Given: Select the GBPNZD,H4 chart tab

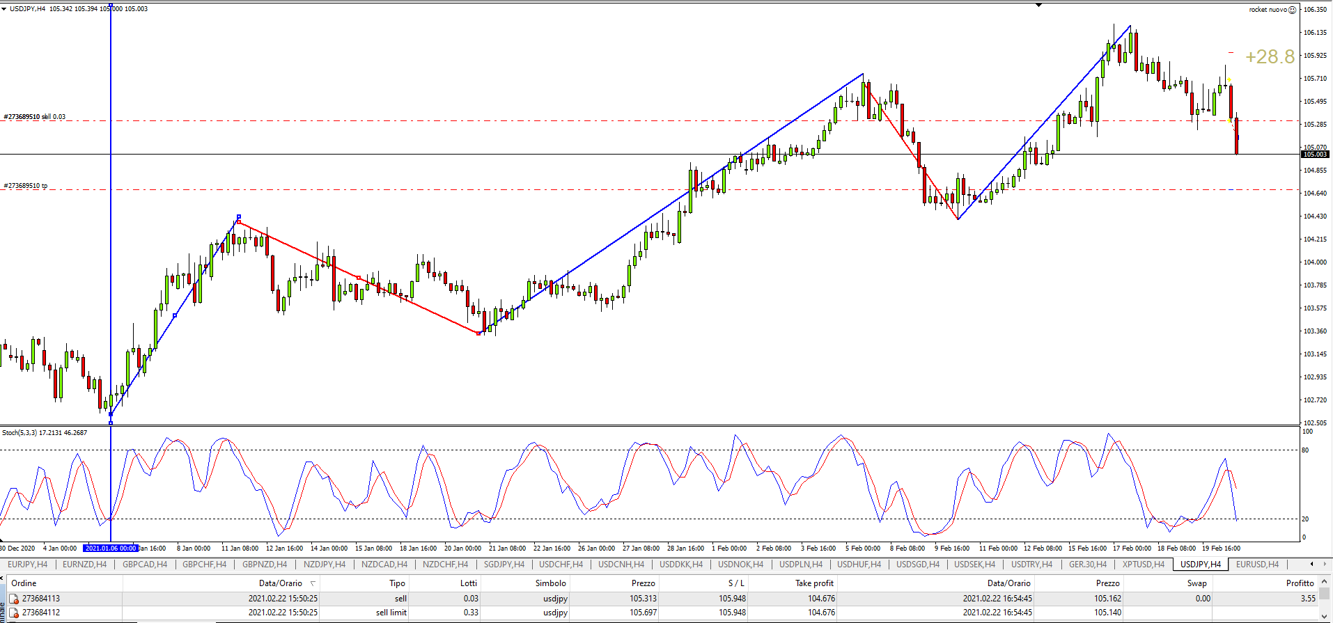Looking at the screenshot, I should coord(265,565).
